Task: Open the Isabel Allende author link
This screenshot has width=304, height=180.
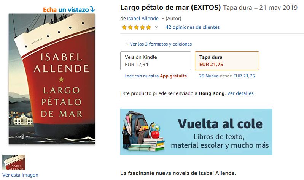Action: coord(143,18)
